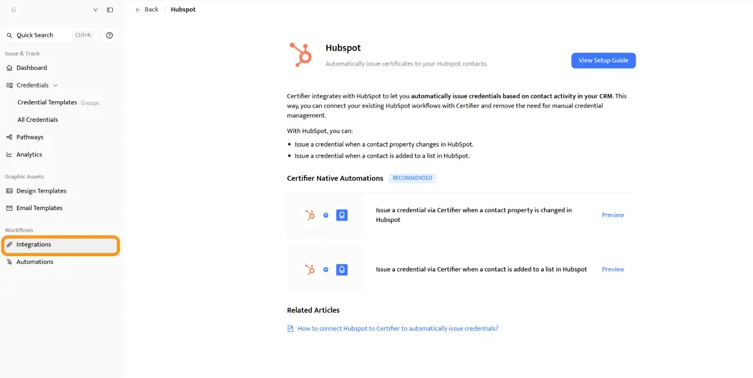The image size is (753, 378).
Task: Click Certifier icon in property-changed automation card
Action: (x=342, y=215)
